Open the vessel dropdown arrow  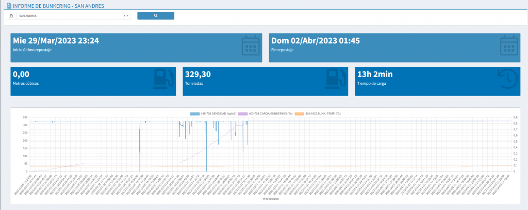(x=127, y=16)
